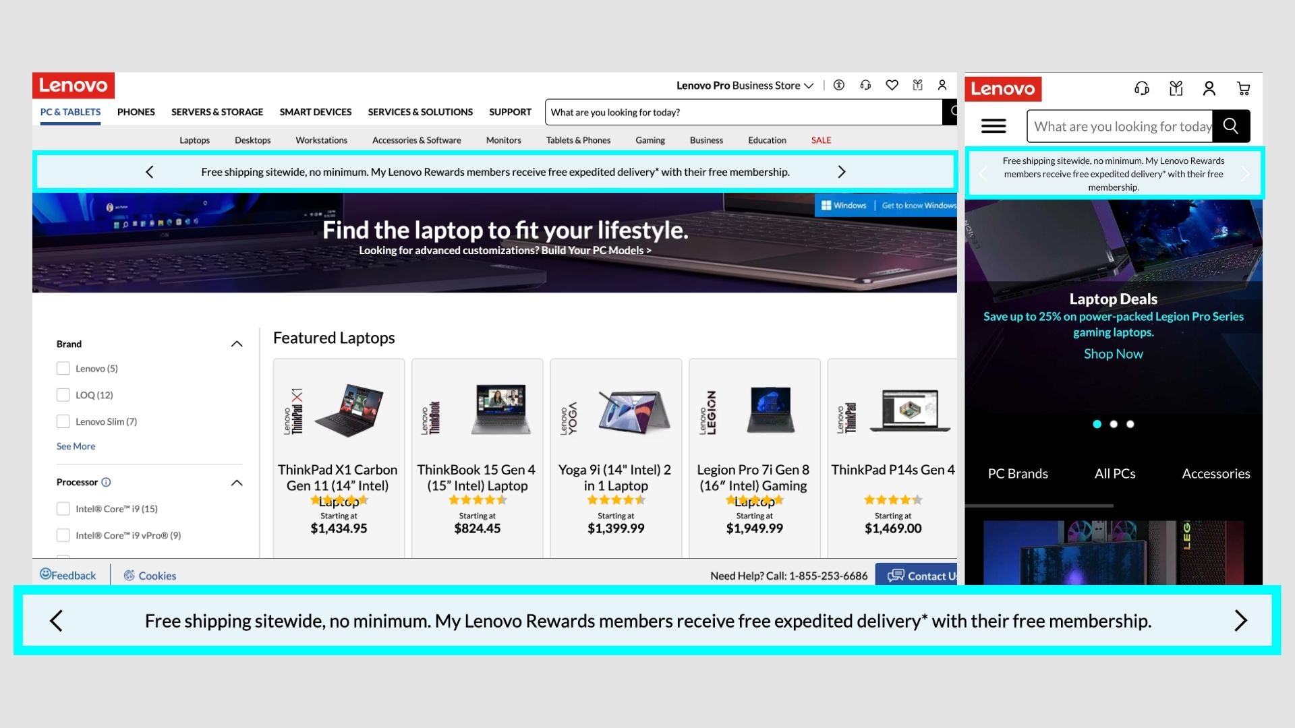Check the Lenovo Slim (7) filter
This screenshot has height=728, width=1295.
click(63, 421)
